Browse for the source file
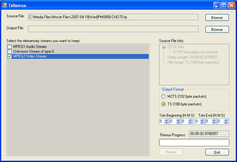Viewport: 237px width, 162px height. pyautogui.click(x=217, y=18)
